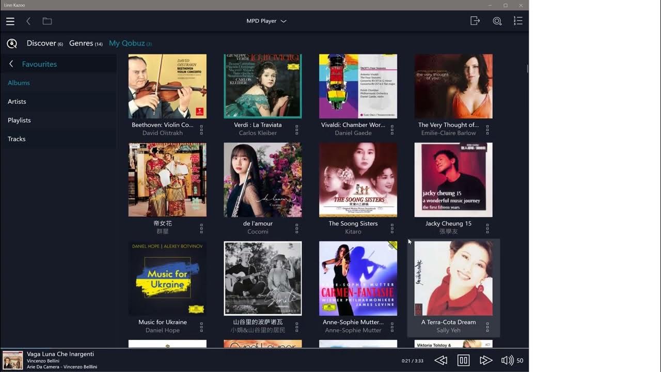Open the Beethoven Violin Concerto album cover
The width and height of the screenshot is (661, 372).
(x=167, y=86)
